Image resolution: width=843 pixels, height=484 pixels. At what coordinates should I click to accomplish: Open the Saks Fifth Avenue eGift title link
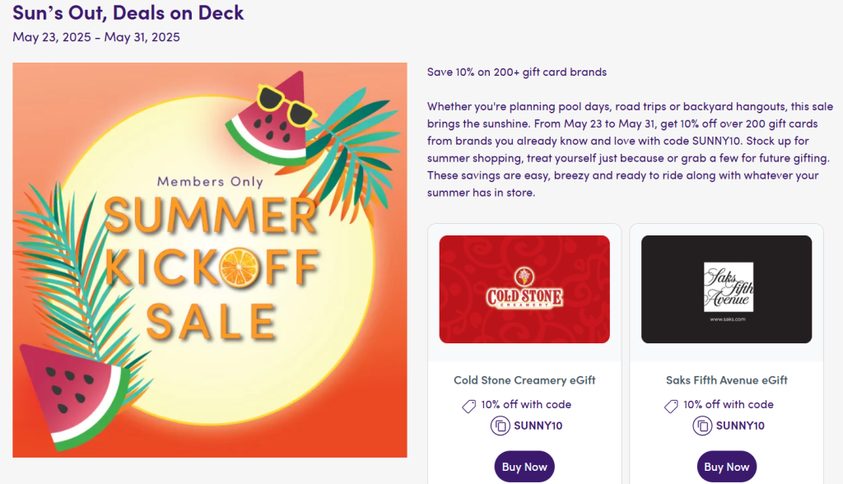pyautogui.click(x=727, y=380)
